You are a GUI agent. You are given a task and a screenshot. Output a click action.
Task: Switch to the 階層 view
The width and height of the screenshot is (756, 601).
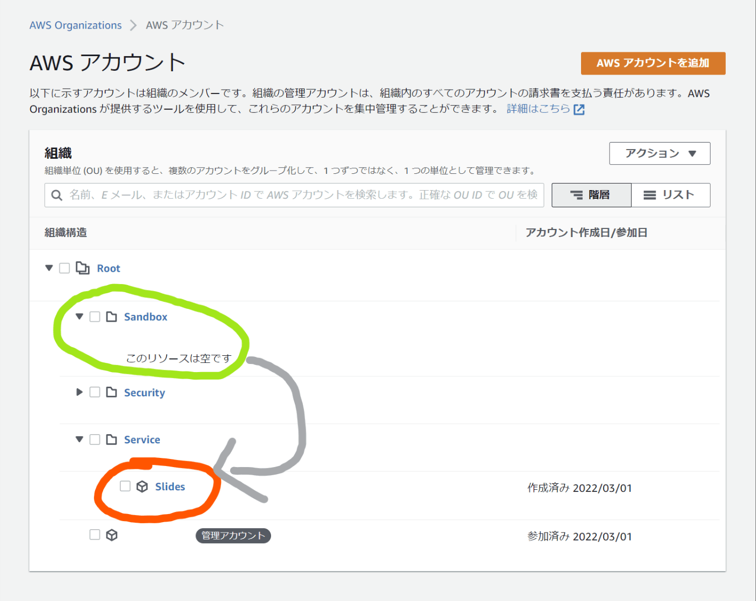click(x=591, y=195)
